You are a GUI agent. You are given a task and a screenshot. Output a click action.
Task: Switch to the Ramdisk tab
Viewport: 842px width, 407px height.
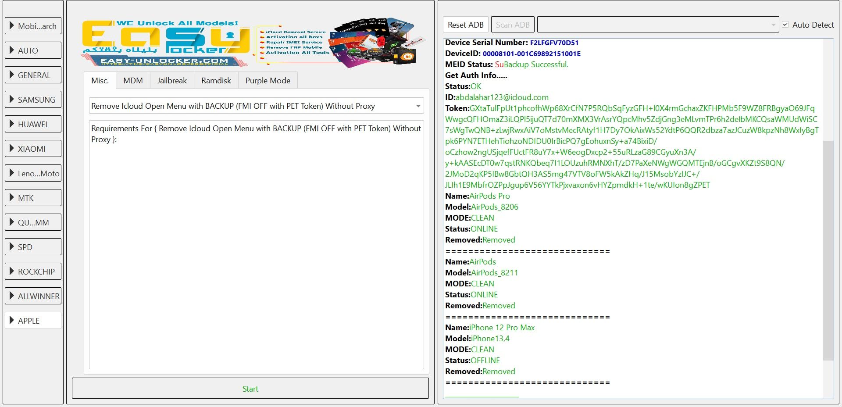[216, 80]
